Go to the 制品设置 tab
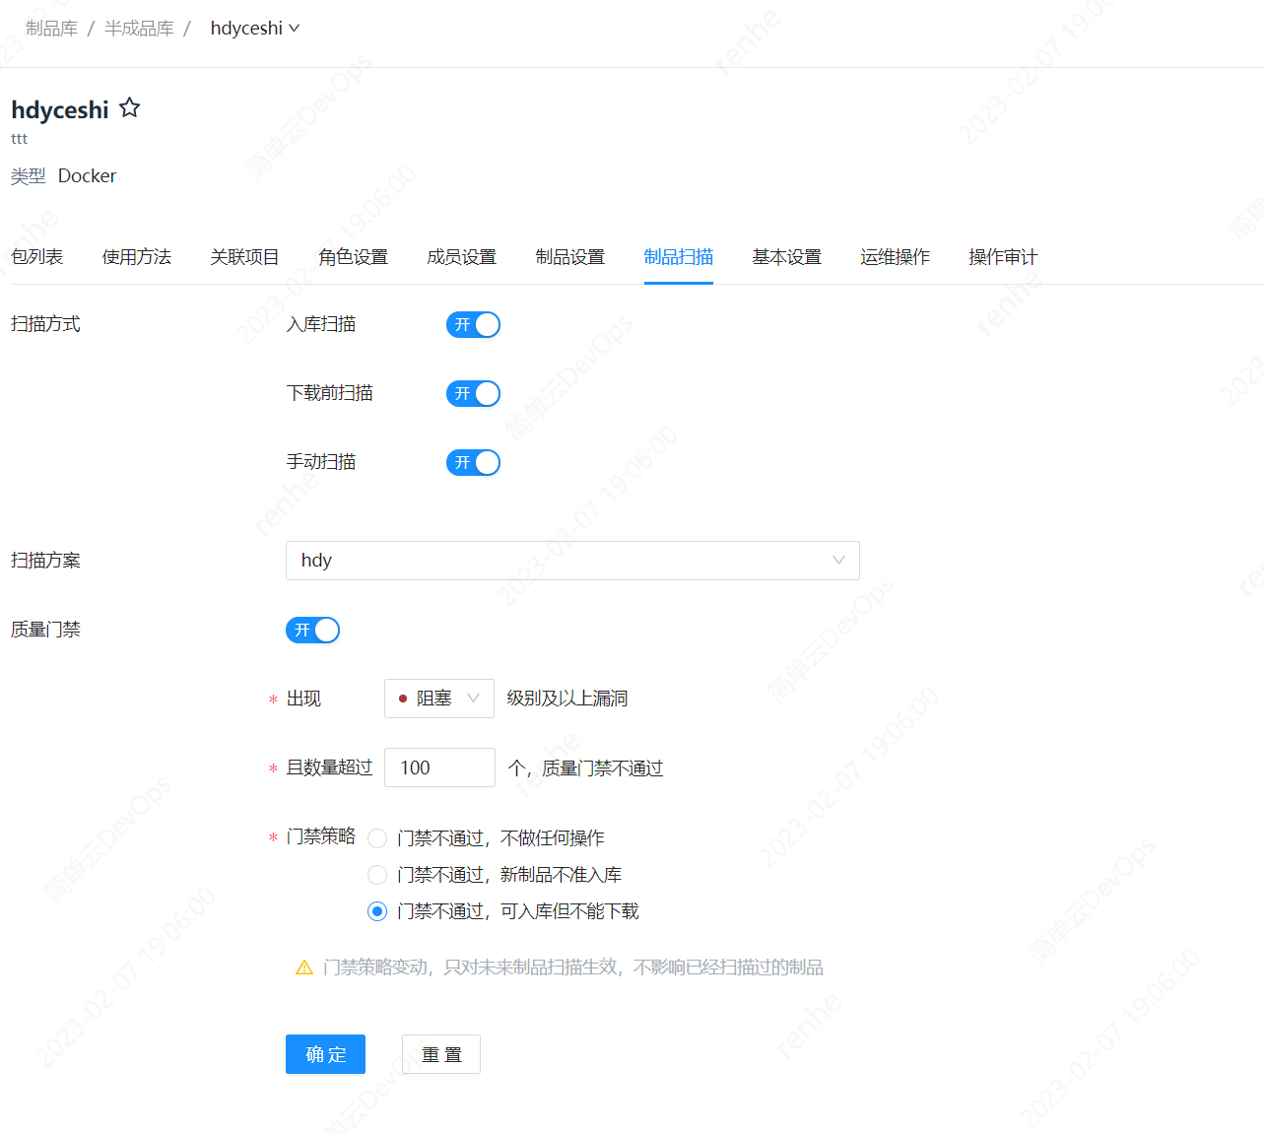Viewport: 1264px width, 1134px height. pyautogui.click(x=570, y=257)
